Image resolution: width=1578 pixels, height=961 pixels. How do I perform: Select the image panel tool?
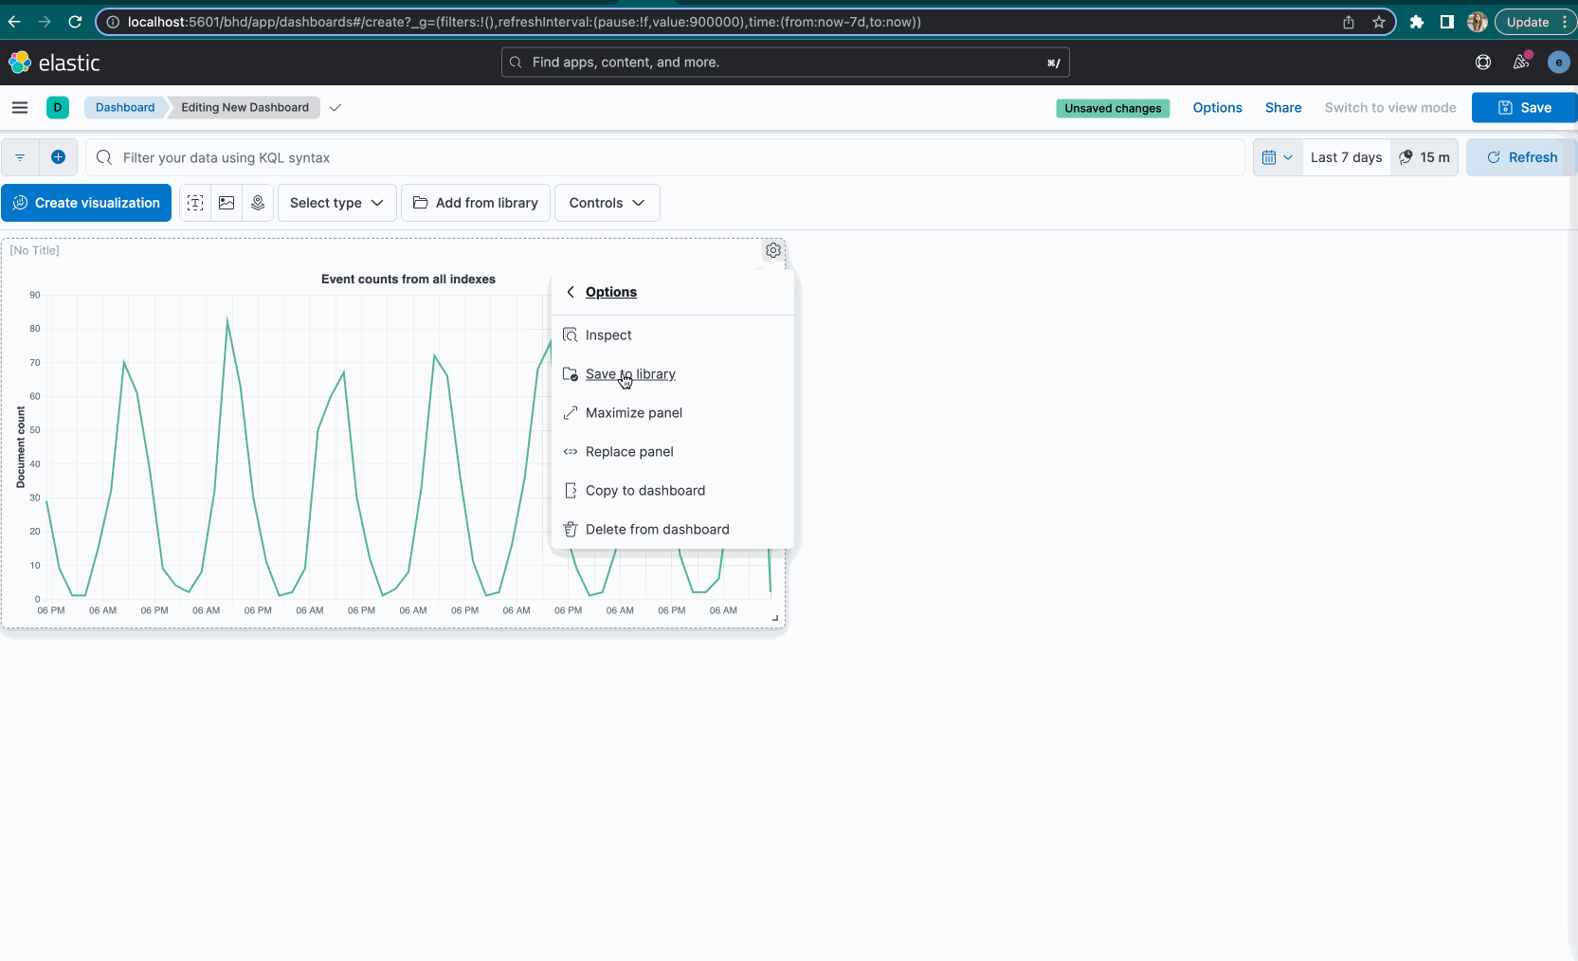227,203
